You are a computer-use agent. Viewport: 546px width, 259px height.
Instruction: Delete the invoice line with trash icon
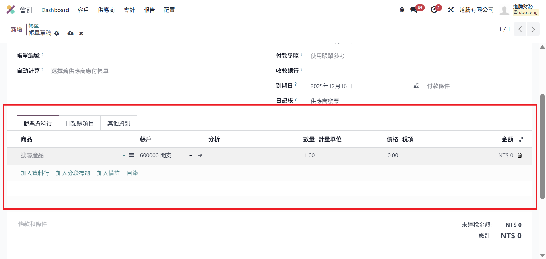(520, 155)
